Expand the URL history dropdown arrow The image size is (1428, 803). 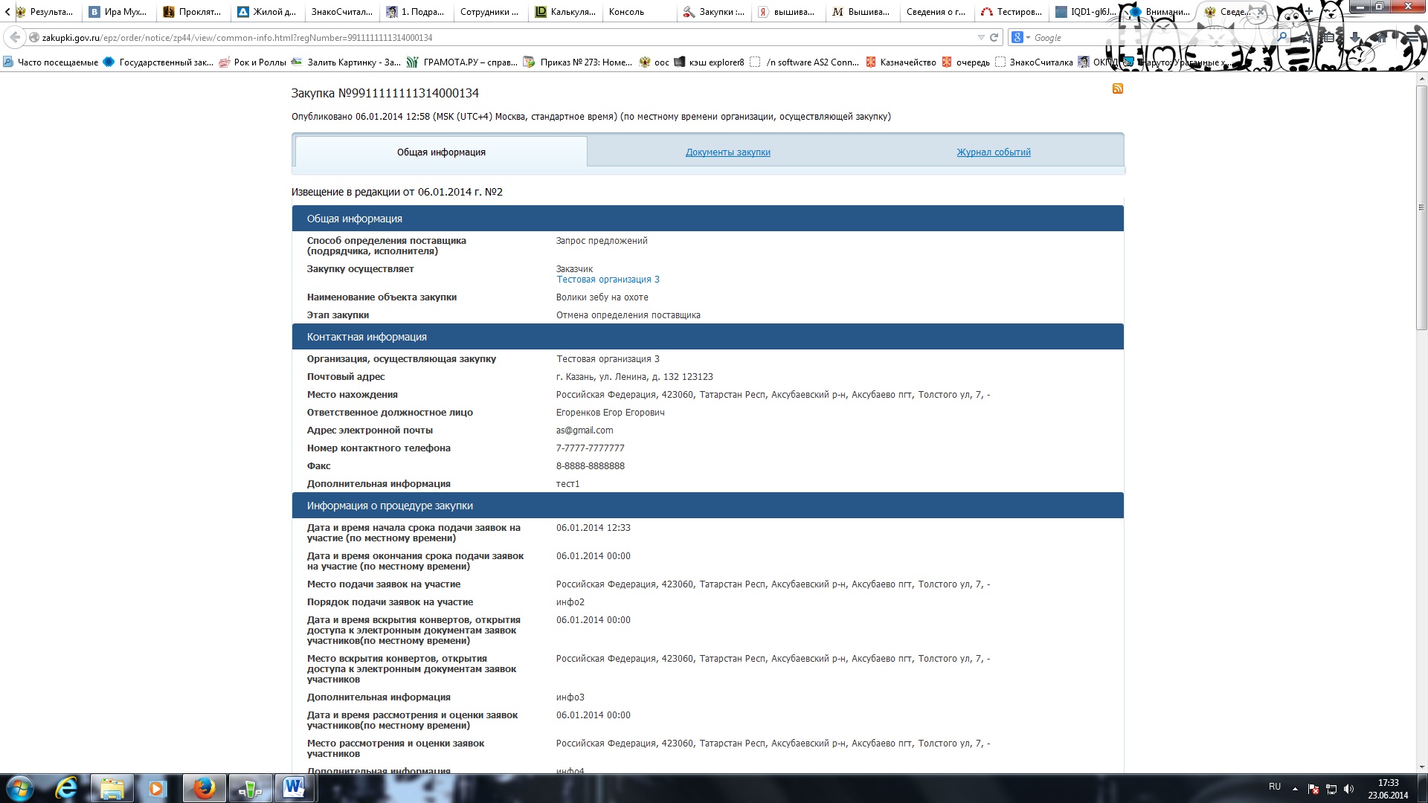point(980,37)
